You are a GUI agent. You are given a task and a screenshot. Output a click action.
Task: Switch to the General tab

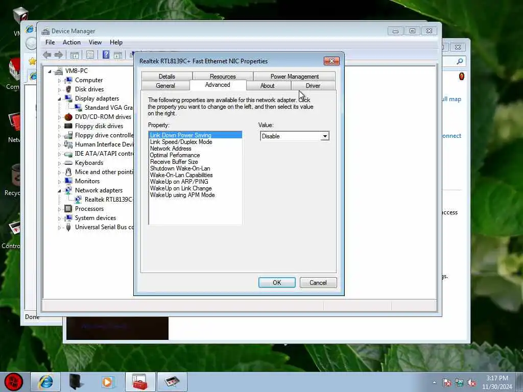[165, 86]
